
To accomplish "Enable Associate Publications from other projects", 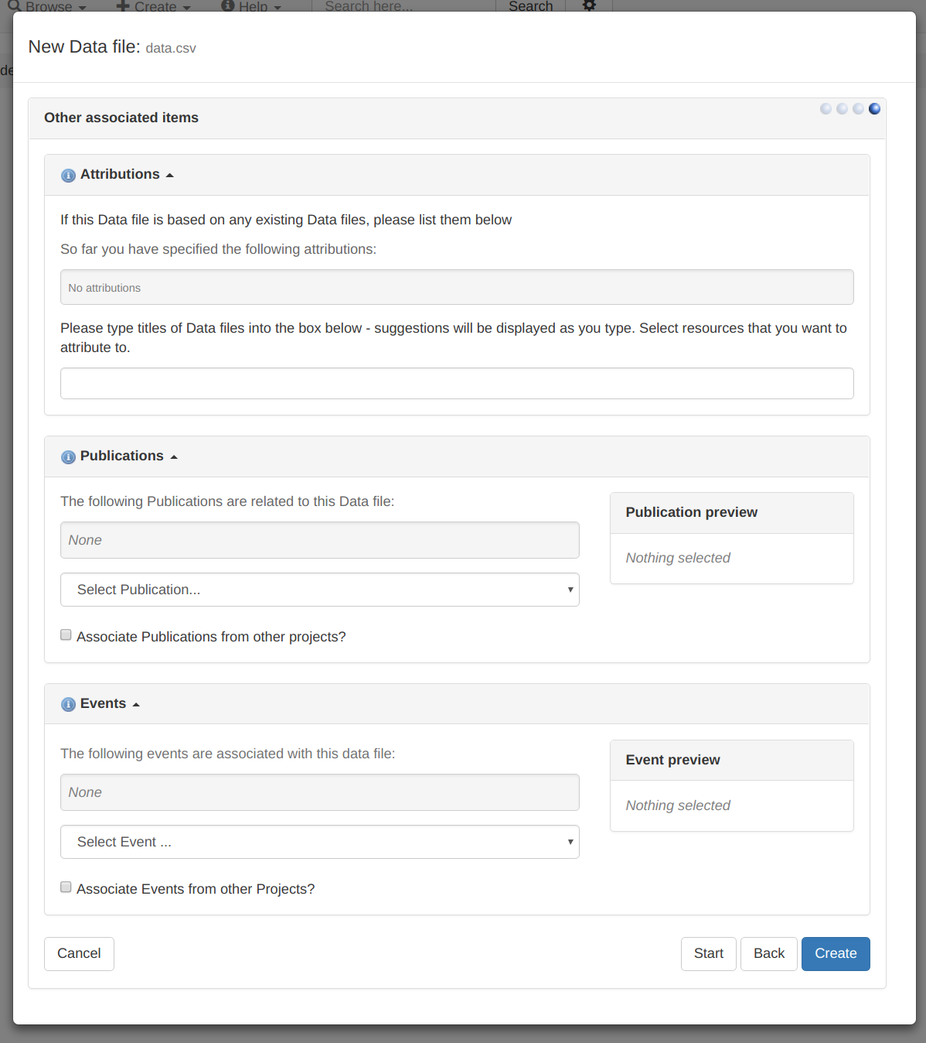I will pos(66,635).
